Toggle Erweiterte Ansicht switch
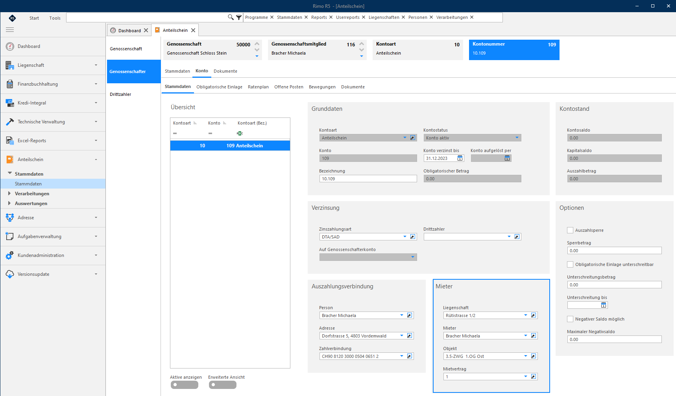This screenshot has height=396, width=676. tap(223, 385)
